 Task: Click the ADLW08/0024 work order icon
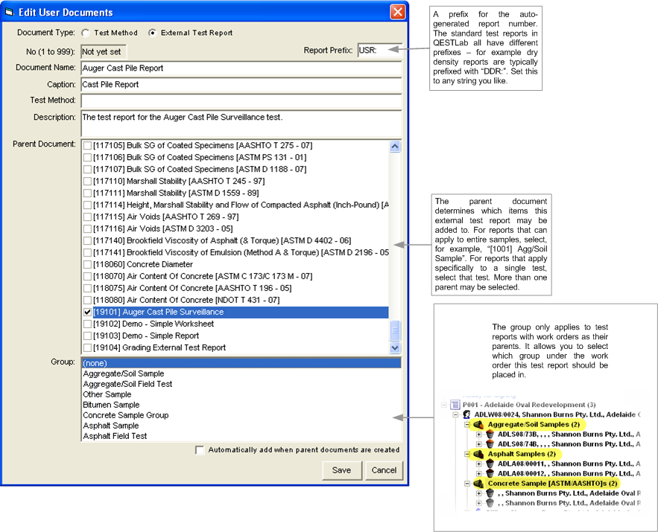[466, 414]
